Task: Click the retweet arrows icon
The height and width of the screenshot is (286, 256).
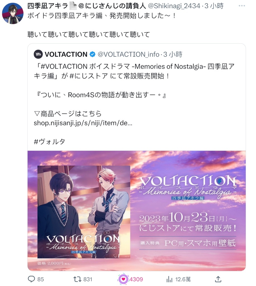Action: pyautogui.click(x=77, y=279)
